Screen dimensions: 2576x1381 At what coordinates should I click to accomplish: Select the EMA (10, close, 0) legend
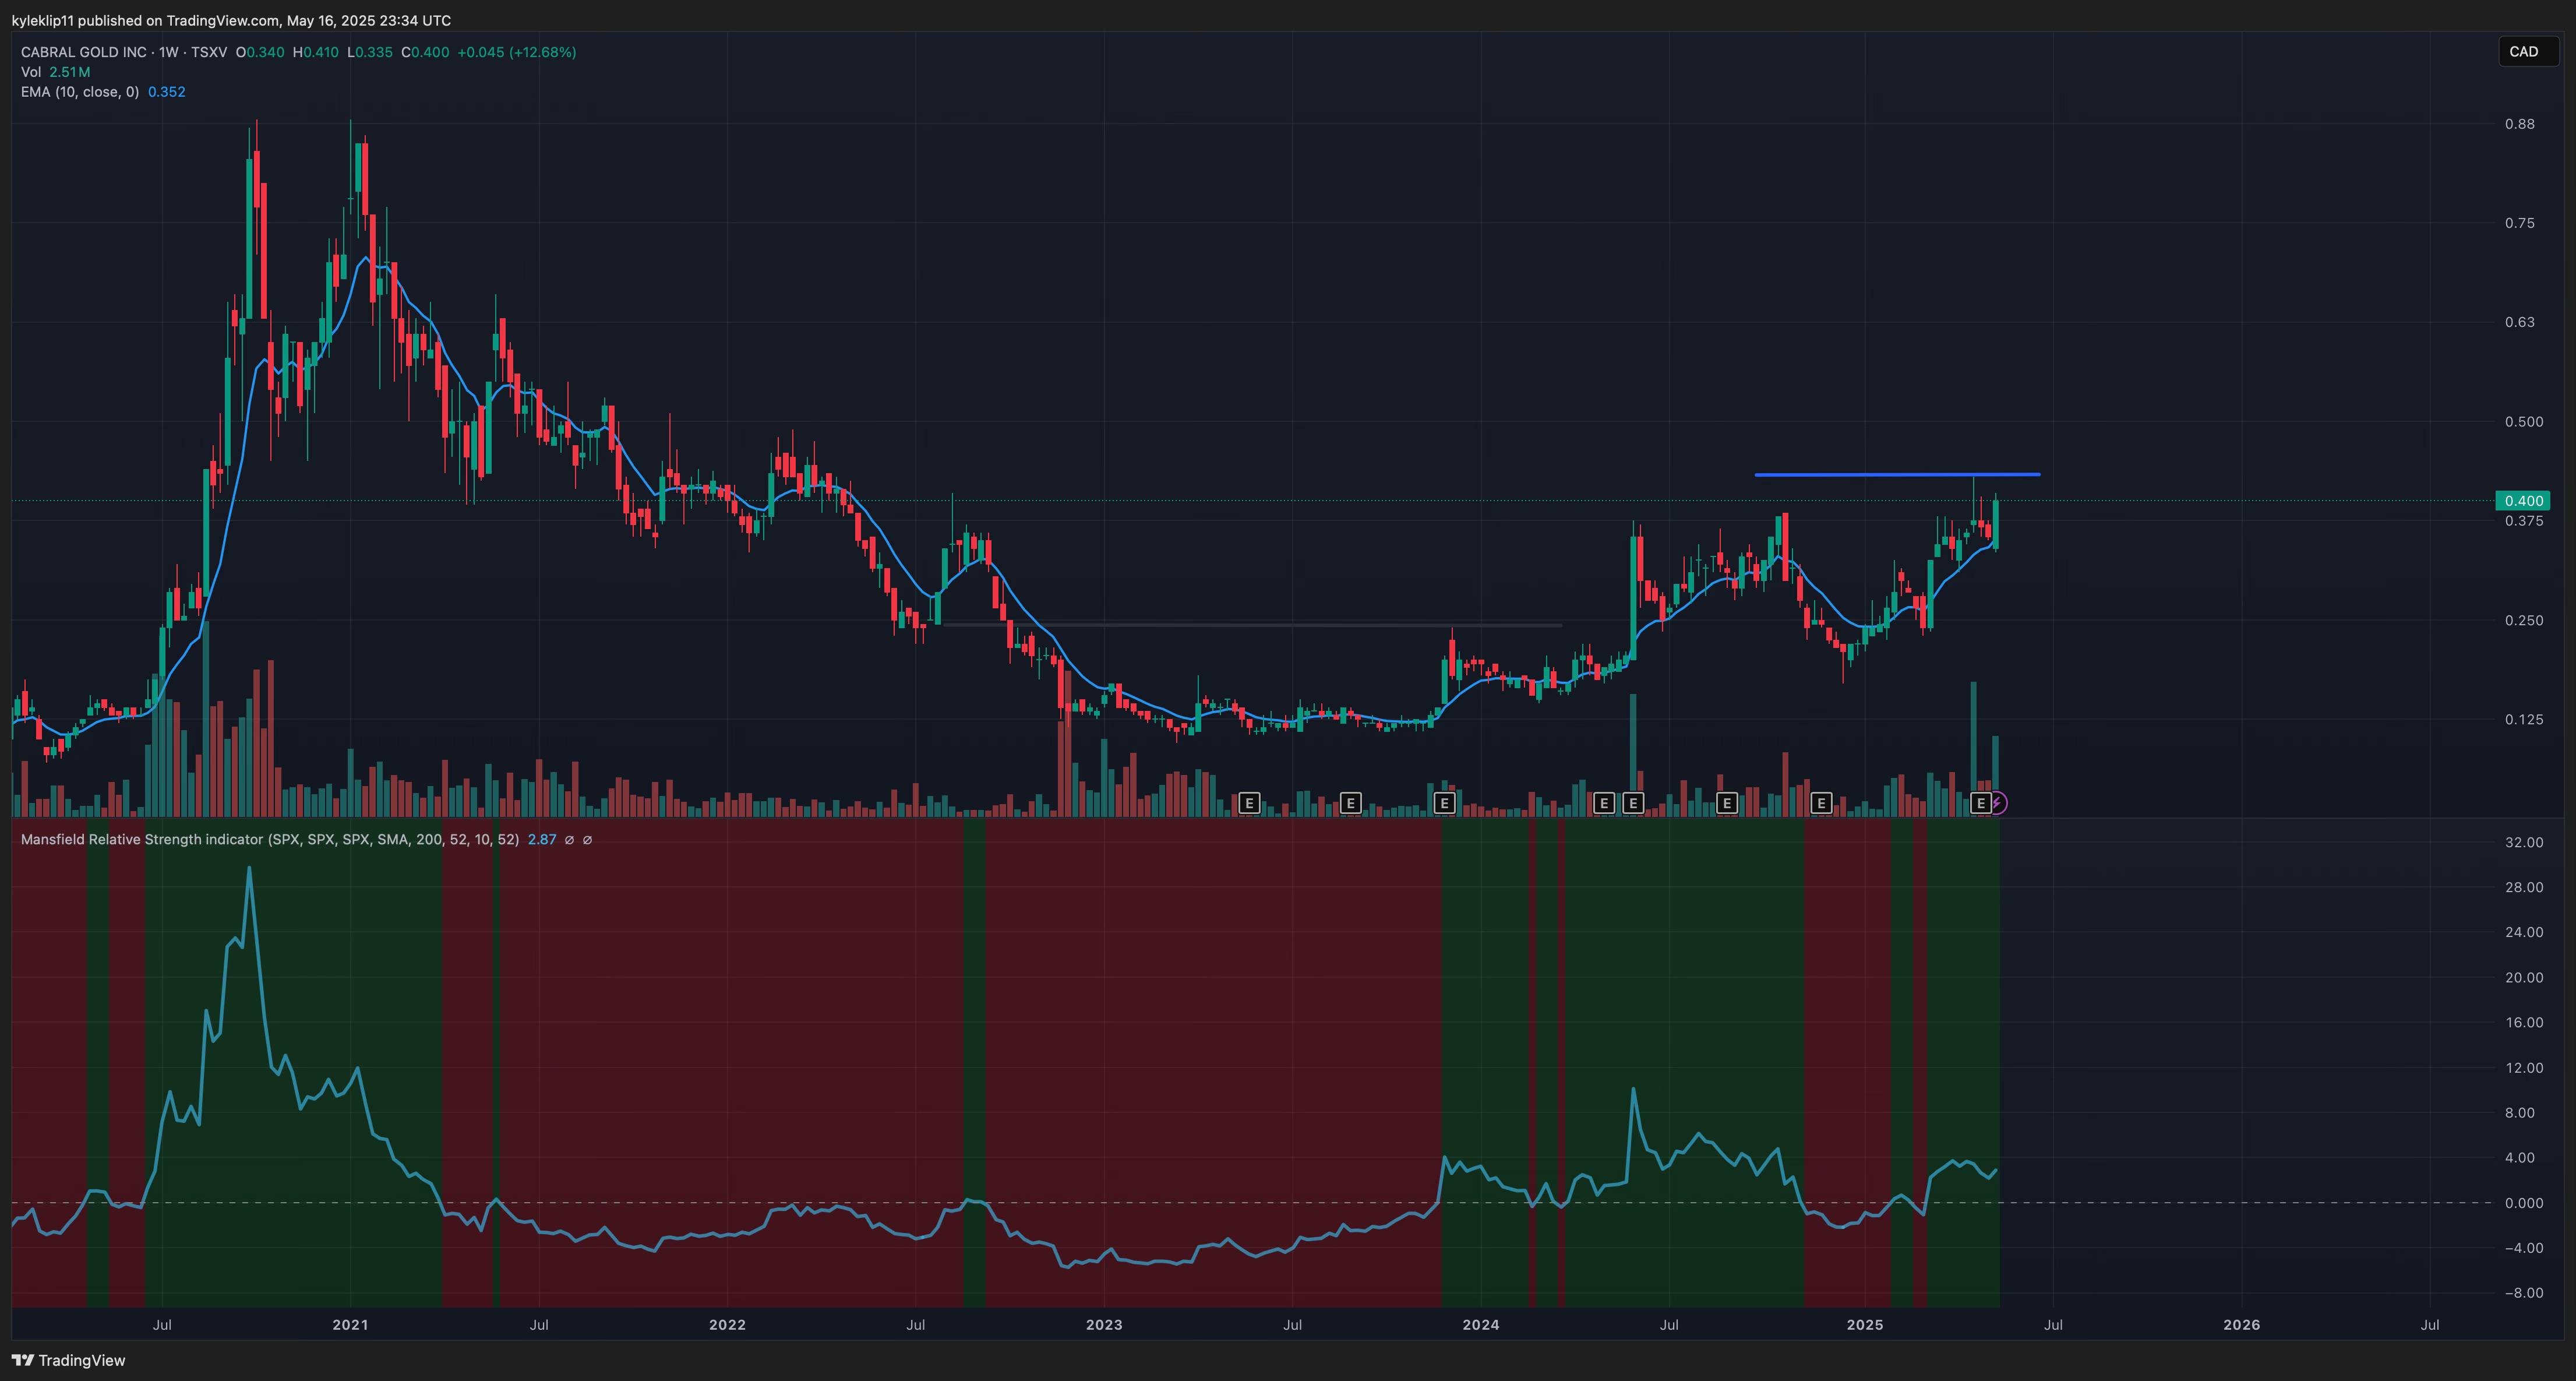80,92
